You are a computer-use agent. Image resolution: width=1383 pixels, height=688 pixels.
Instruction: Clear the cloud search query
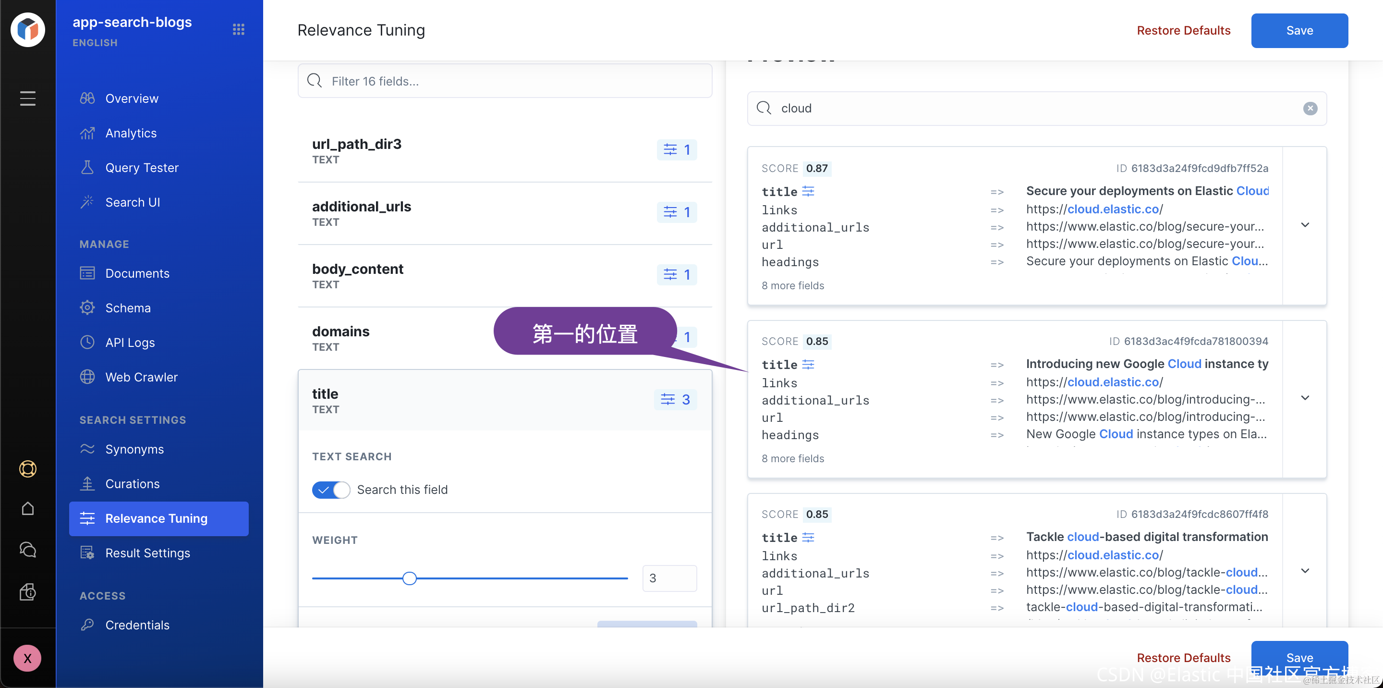point(1310,109)
